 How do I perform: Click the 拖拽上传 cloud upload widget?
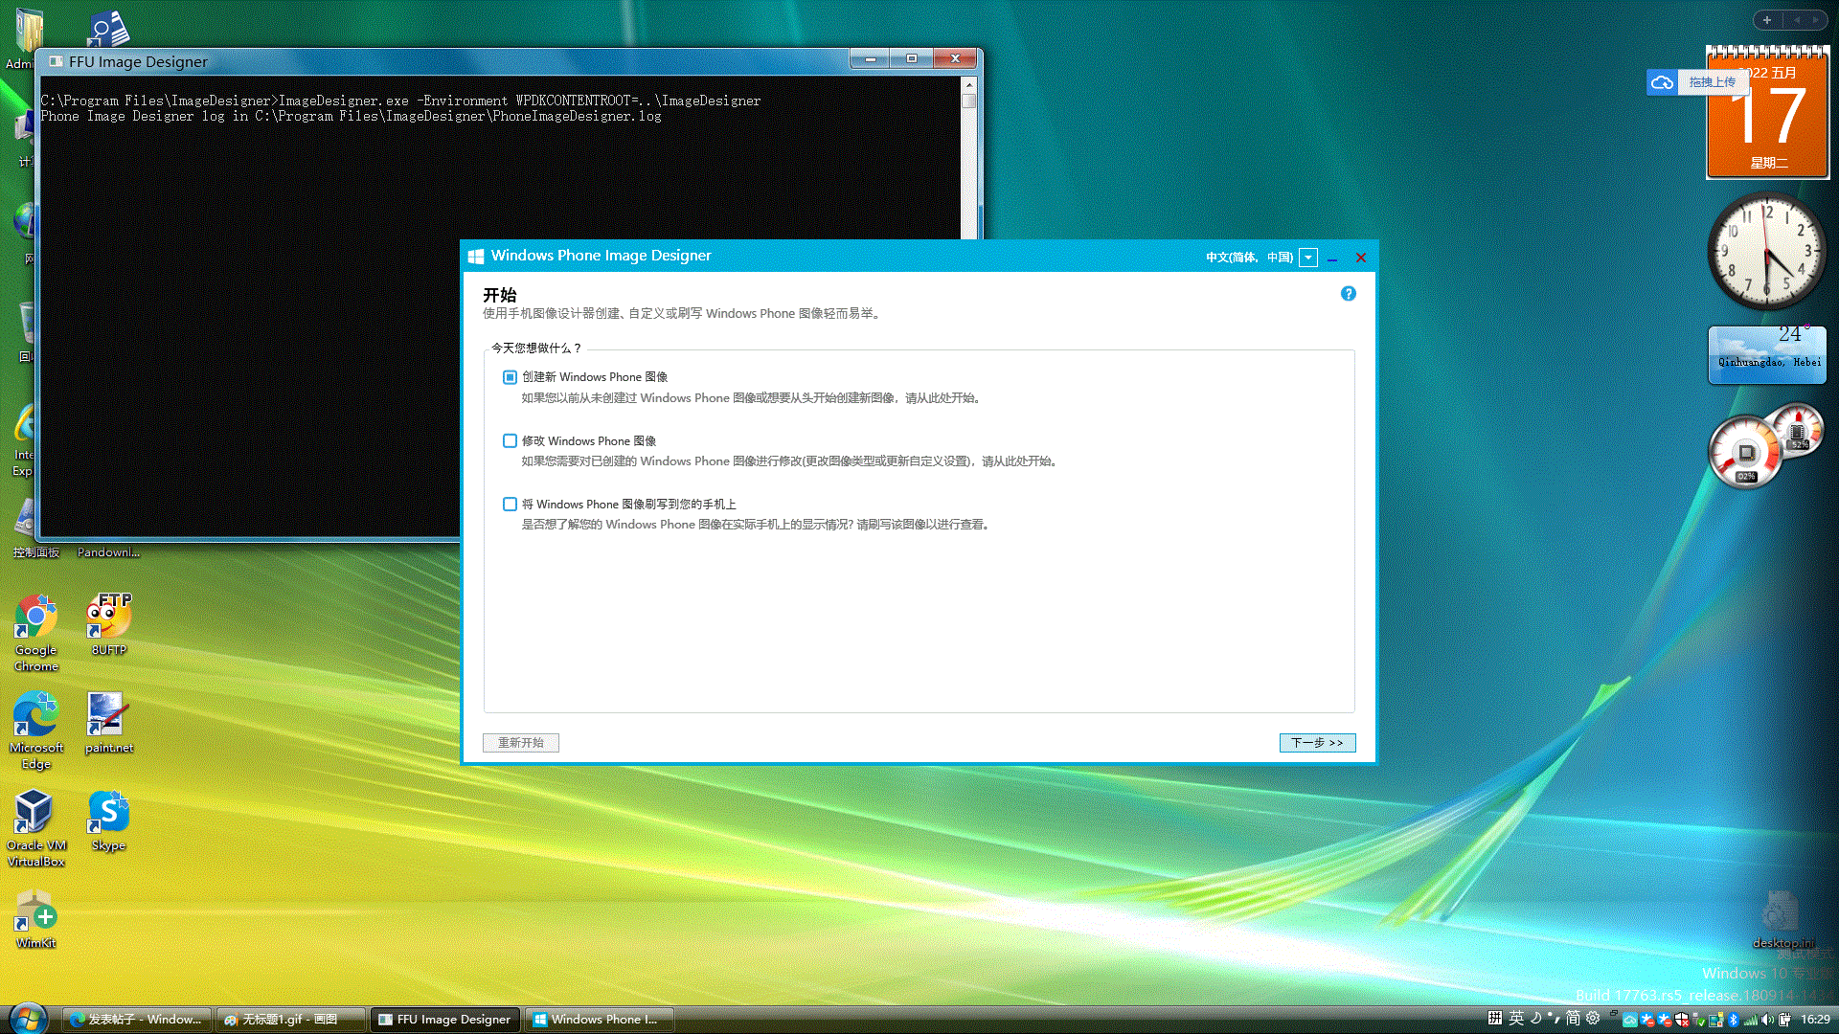pos(1697,82)
